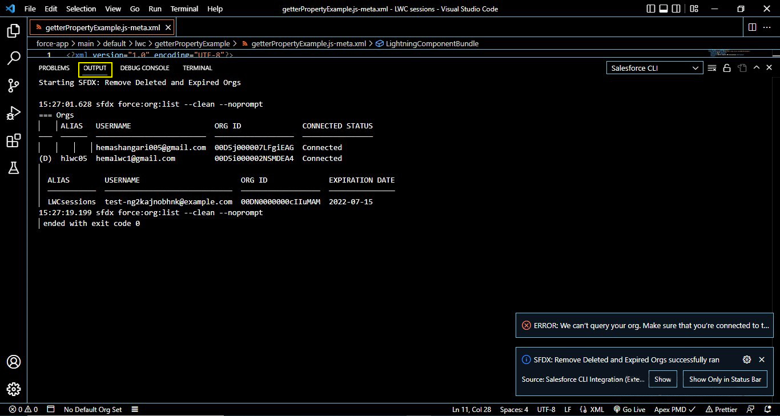Close the output panel
This screenshot has height=416, width=780.
click(x=769, y=68)
